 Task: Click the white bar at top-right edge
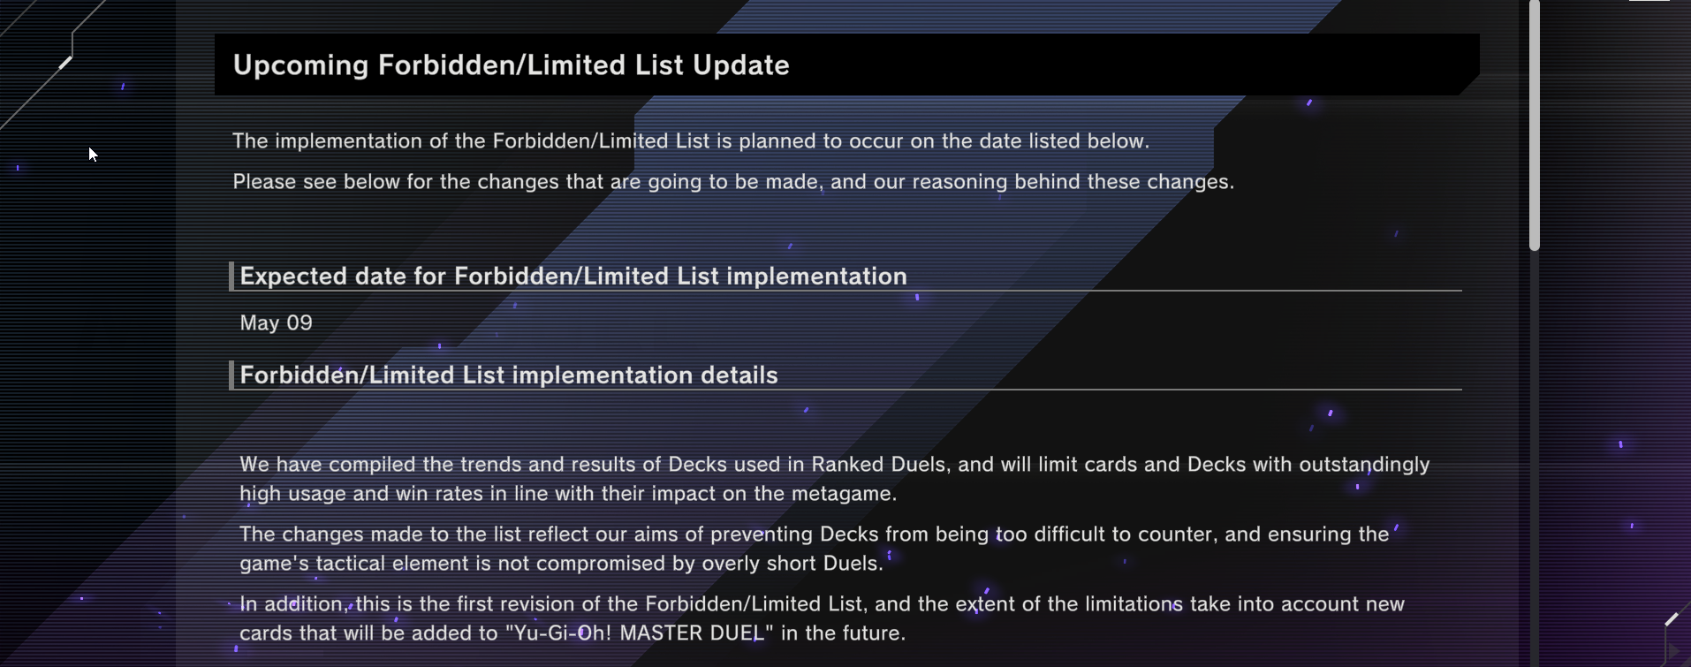pos(1649,1)
